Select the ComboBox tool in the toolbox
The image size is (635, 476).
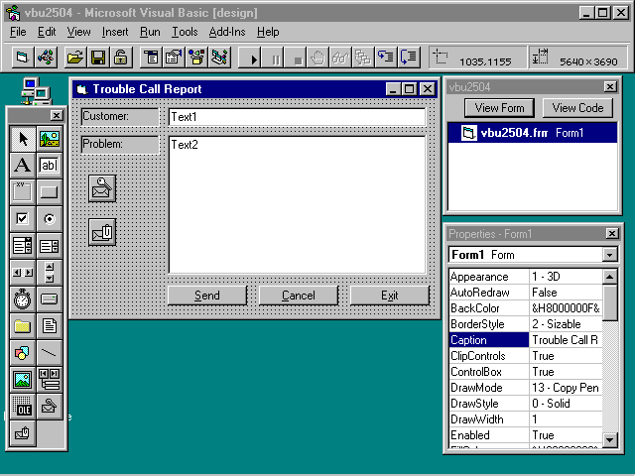point(22,245)
